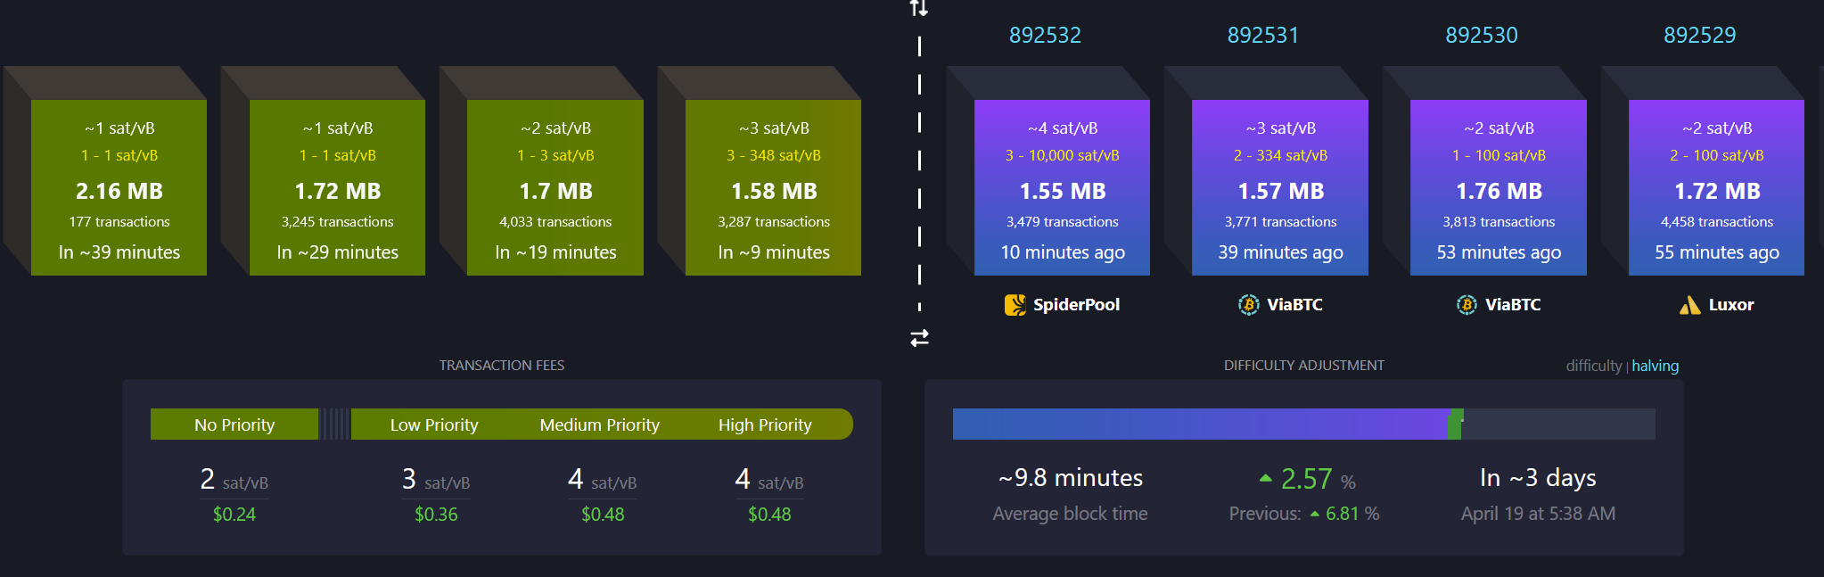The width and height of the screenshot is (1824, 577).
Task: Click the SpiderPool pool logo icon
Action: tap(1015, 305)
